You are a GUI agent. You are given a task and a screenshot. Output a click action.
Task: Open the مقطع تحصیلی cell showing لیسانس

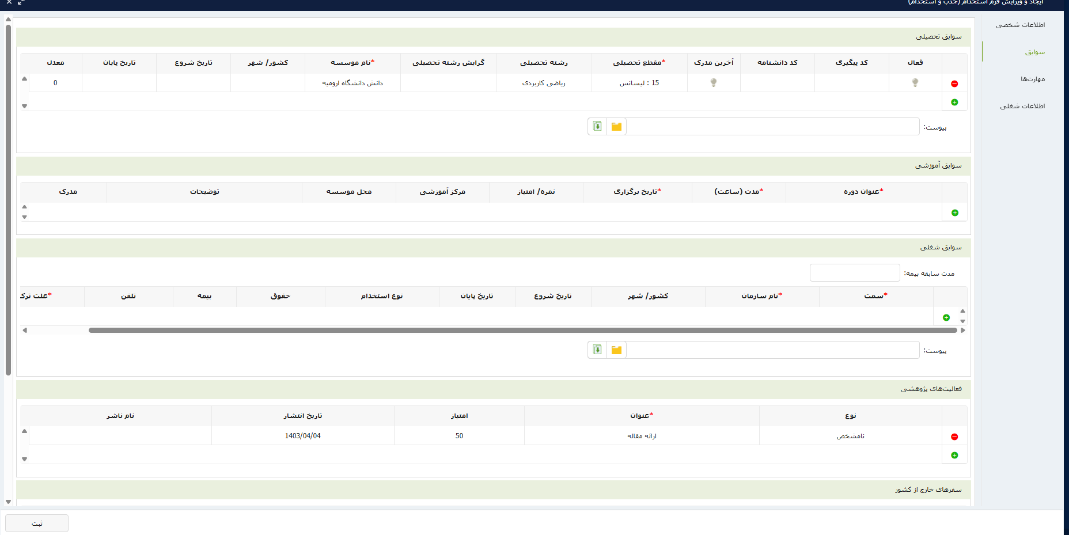pos(639,83)
